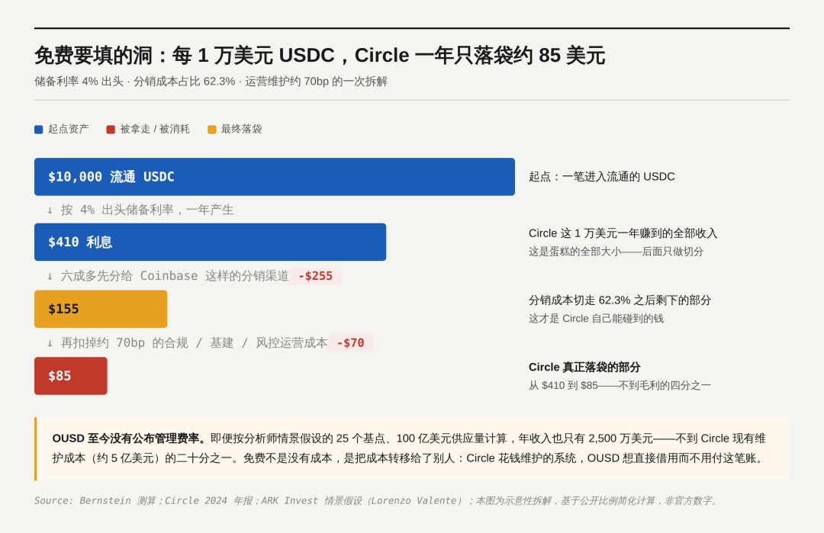
Task: Click the 被拿走 / 被消耗 legend label
Action: click(154, 129)
